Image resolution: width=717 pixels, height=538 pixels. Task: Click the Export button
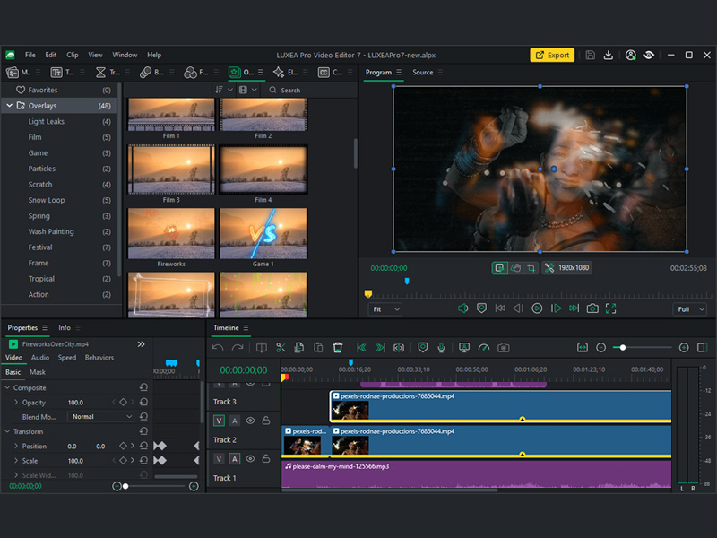(553, 55)
